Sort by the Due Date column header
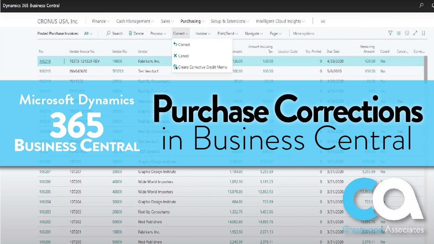This screenshot has width=434, height=244. [333, 52]
